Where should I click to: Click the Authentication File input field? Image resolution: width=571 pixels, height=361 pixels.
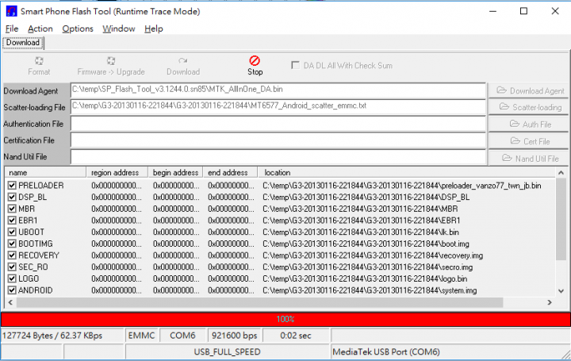pyautogui.click(x=278, y=124)
